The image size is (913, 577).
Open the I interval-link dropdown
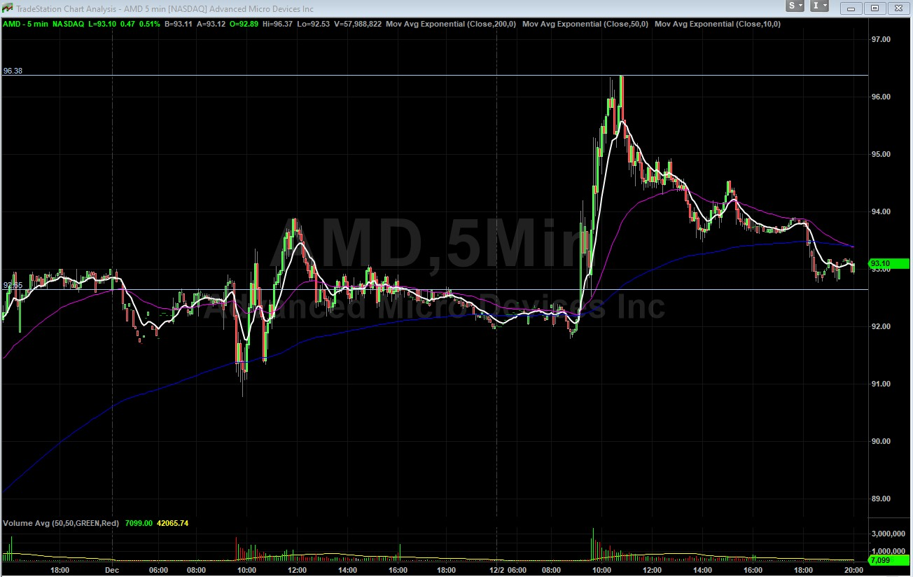[819, 6]
